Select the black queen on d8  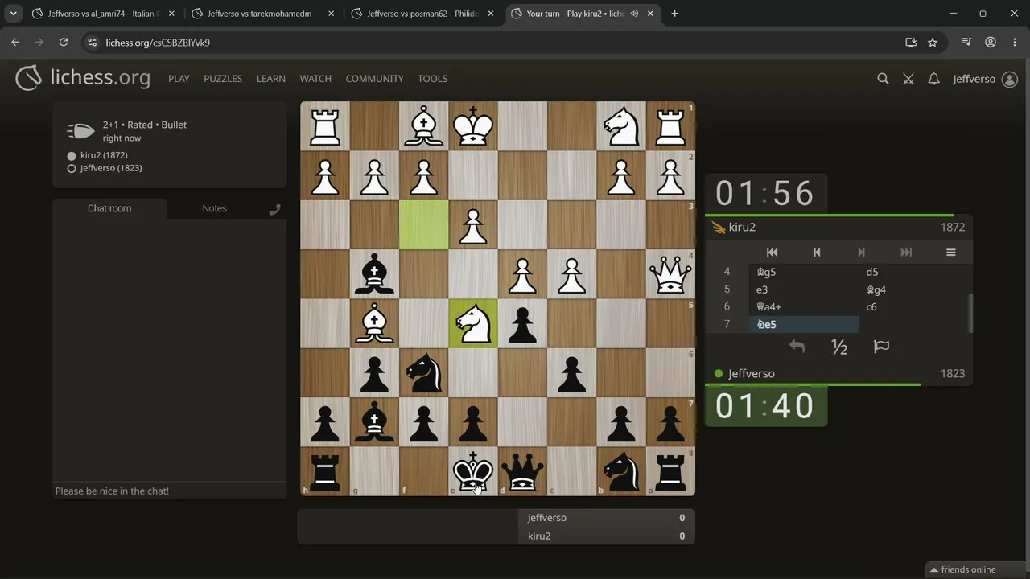pos(522,471)
